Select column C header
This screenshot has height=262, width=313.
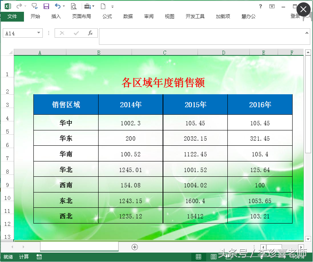[165, 53]
